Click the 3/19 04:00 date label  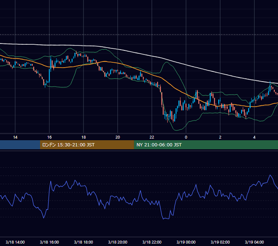coord(254,242)
